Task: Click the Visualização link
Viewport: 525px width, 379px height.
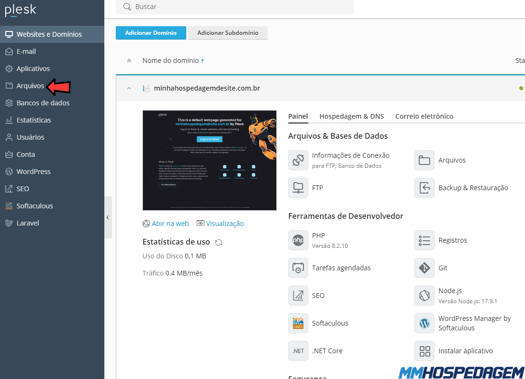Action: [225, 224]
